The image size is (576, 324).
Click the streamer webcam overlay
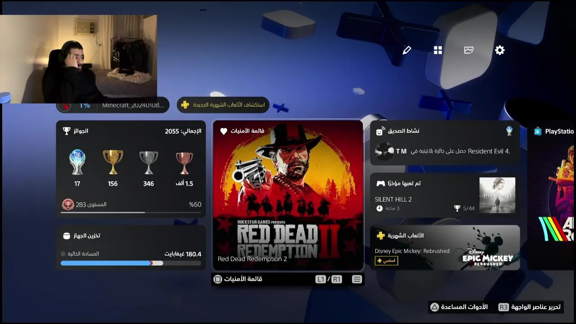(x=78, y=59)
